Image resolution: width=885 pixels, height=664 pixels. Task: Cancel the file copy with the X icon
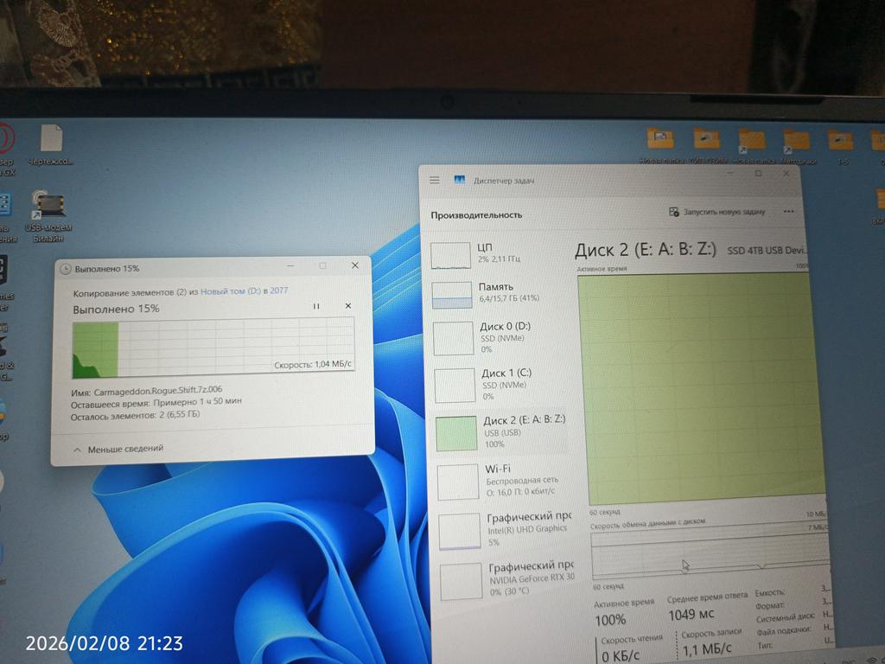tap(348, 306)
